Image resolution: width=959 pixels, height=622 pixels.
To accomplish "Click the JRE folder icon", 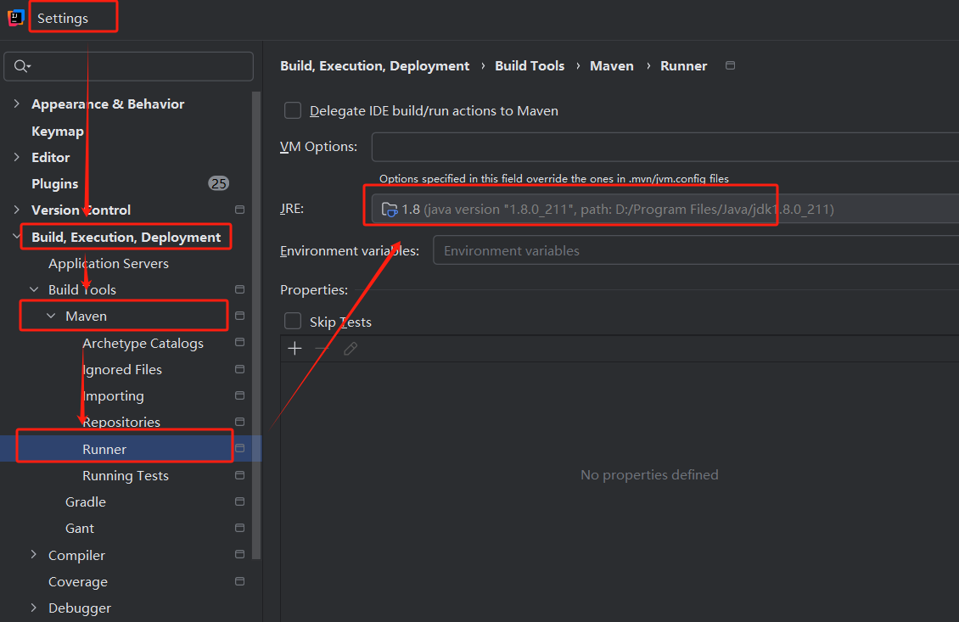I will point(389,210).
